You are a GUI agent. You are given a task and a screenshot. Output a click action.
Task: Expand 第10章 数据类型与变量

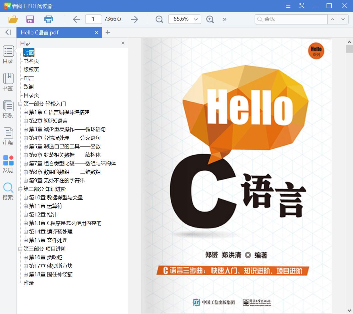click(x=26, y=198)
